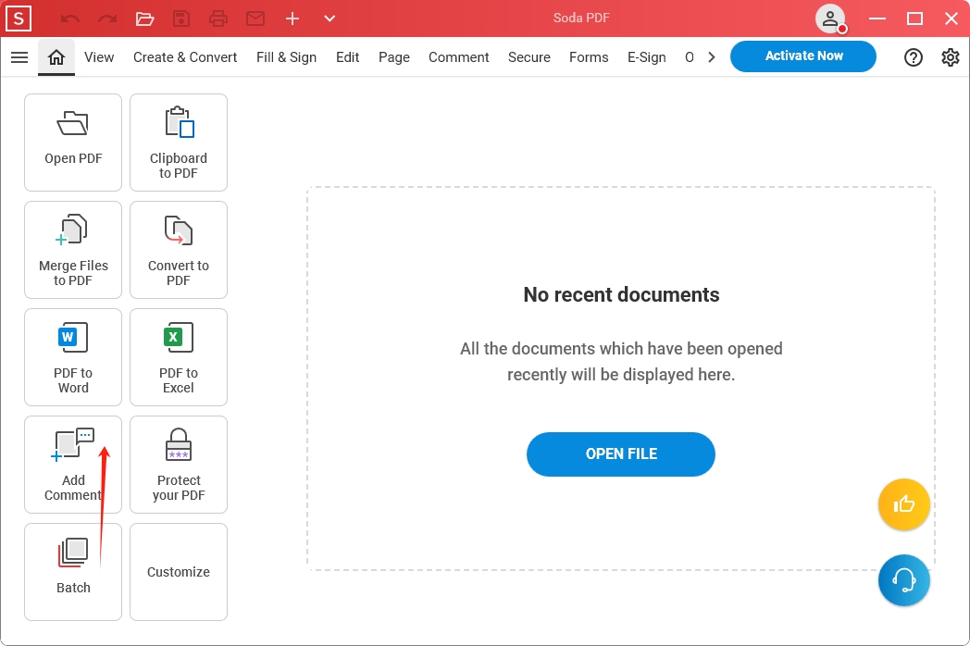Click the yellow thumbs-up feedback button
This screenshot has height=646, width=970.
click(x=903, y=504)
